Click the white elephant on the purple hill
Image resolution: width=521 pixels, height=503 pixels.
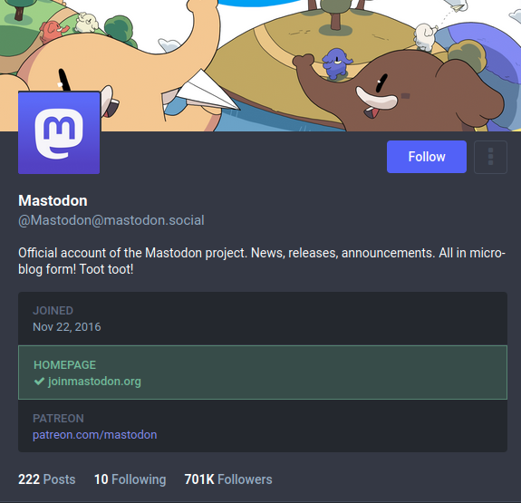point(425,36)
